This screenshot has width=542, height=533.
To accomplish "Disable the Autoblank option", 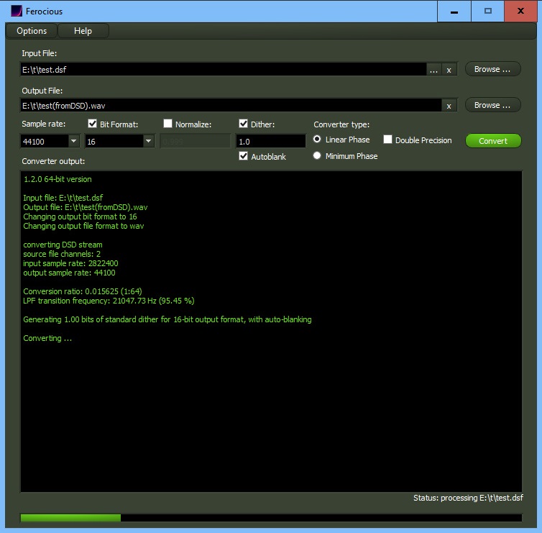I will pos(244,156).
